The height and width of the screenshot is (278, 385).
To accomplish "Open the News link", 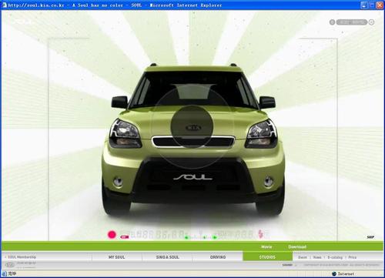I will (x=317, y=257).
